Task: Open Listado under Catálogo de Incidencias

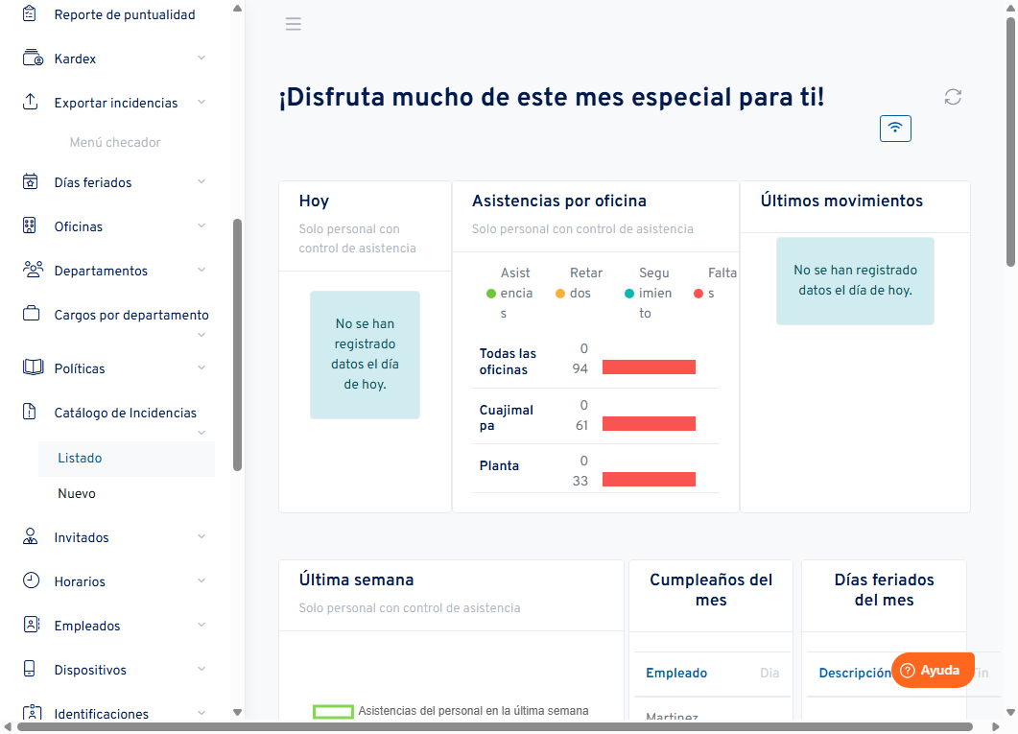Action: [x=127, y=459]
